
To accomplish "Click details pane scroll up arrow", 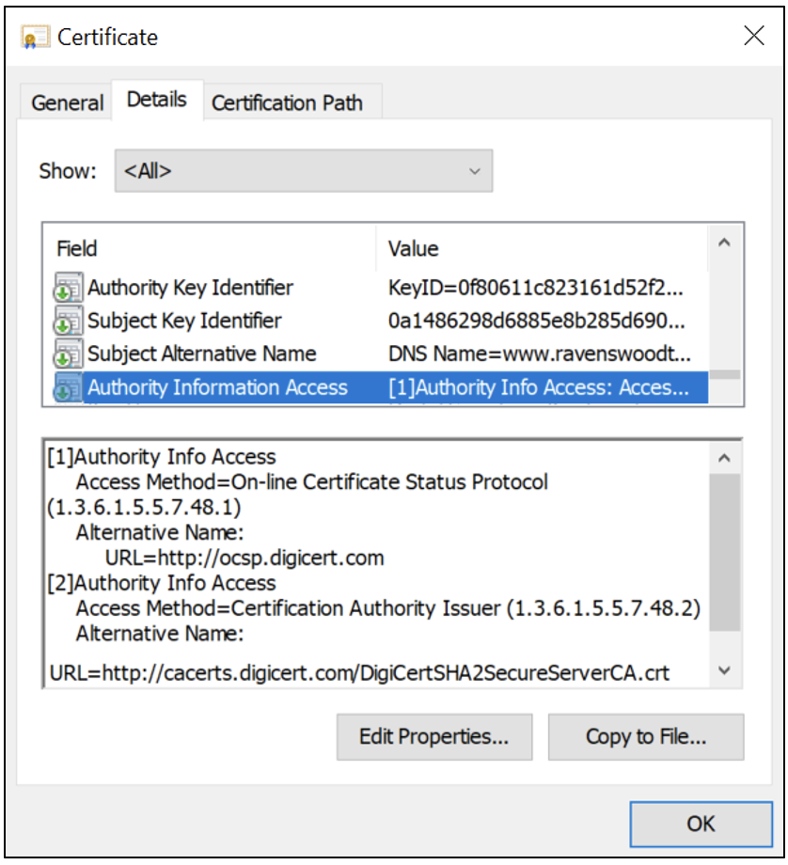I will pos(725,458).
